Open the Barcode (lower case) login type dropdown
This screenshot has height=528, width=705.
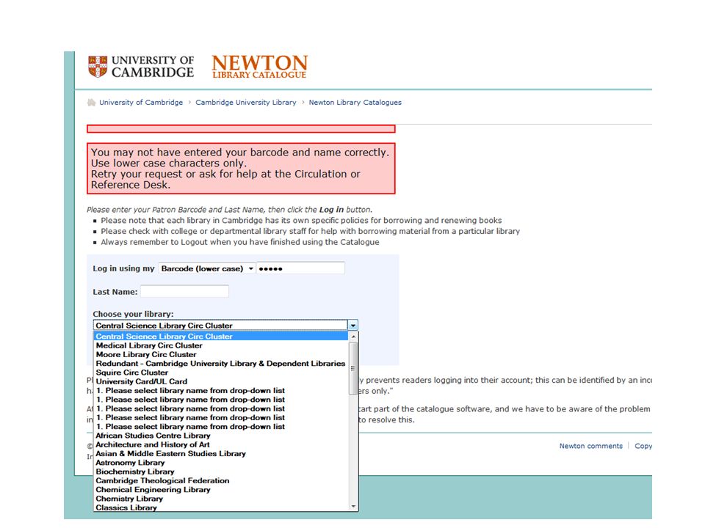click(207, 268)
